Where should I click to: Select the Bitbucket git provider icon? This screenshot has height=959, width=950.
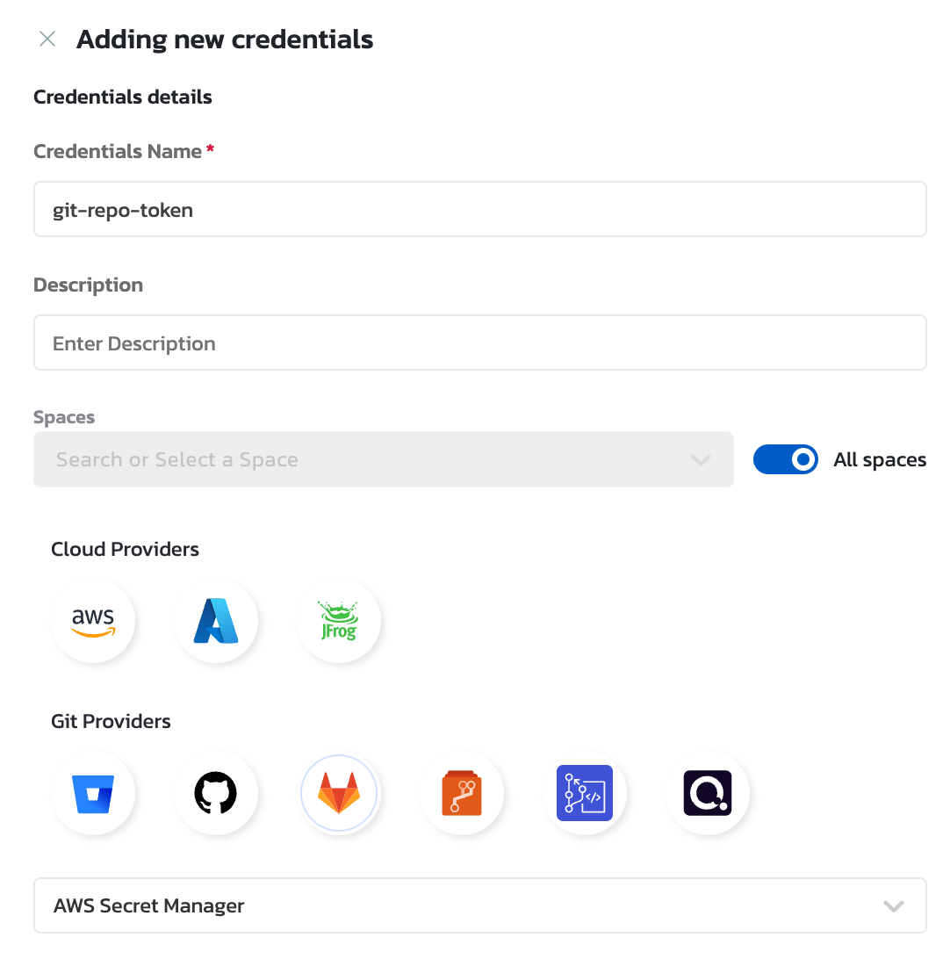tap(93, 793)
